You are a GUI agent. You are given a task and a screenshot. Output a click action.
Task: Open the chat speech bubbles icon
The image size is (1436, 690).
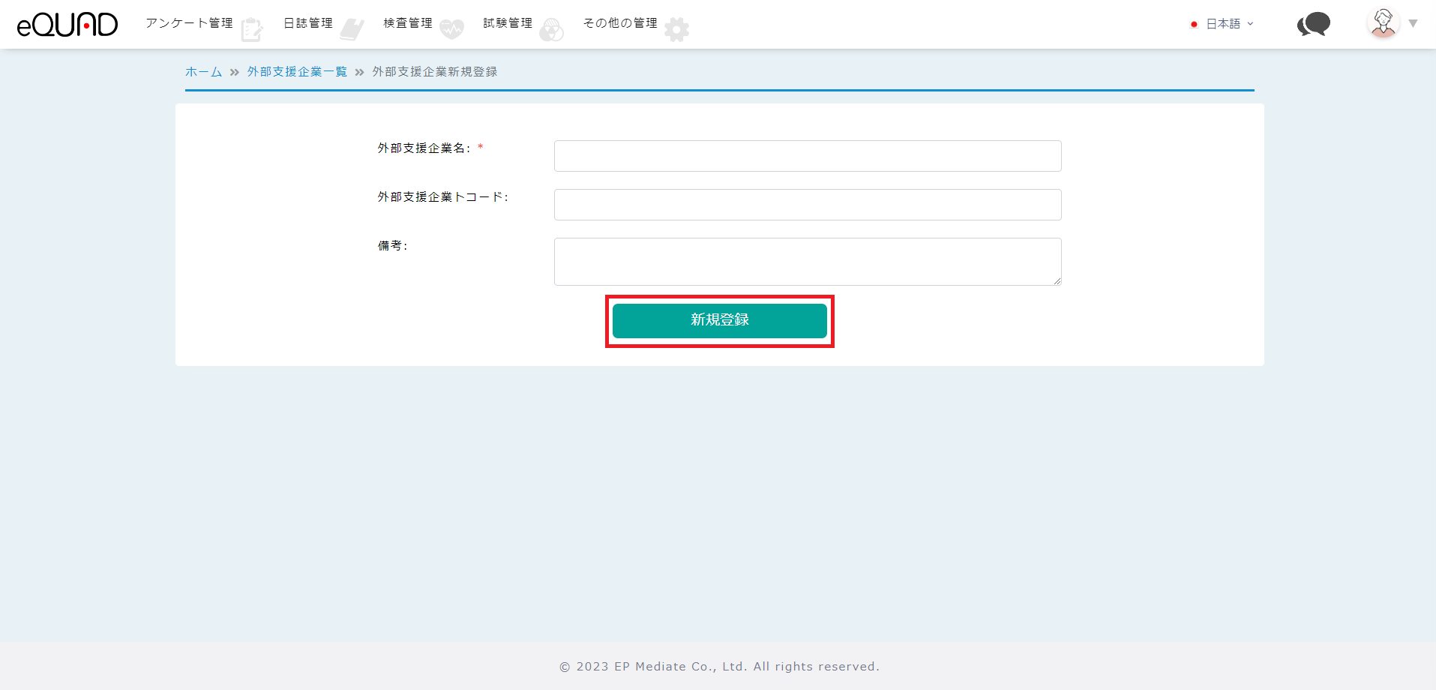[x=1313, y=25]
